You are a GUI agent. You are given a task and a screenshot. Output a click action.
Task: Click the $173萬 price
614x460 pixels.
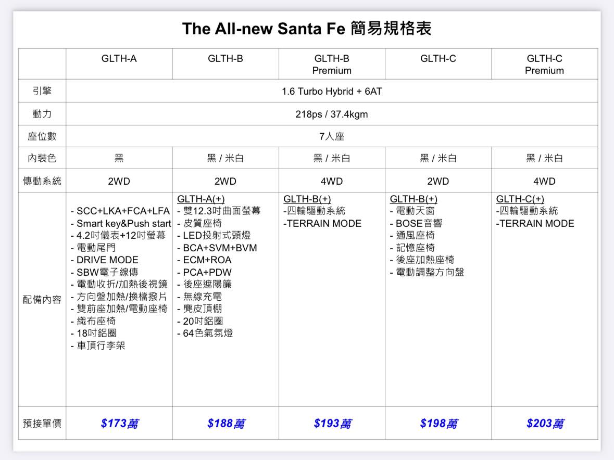[119, 424]
